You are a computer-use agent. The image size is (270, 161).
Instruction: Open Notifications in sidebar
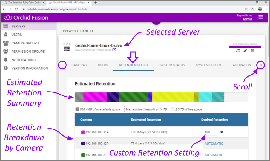(x=29, y=60)
